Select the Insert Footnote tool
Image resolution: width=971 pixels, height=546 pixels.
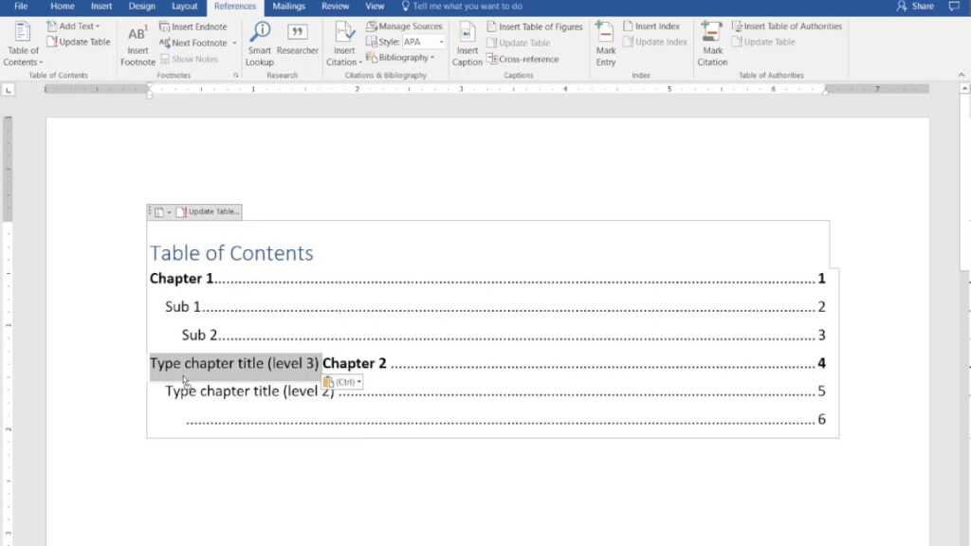(x=137, y=43)
